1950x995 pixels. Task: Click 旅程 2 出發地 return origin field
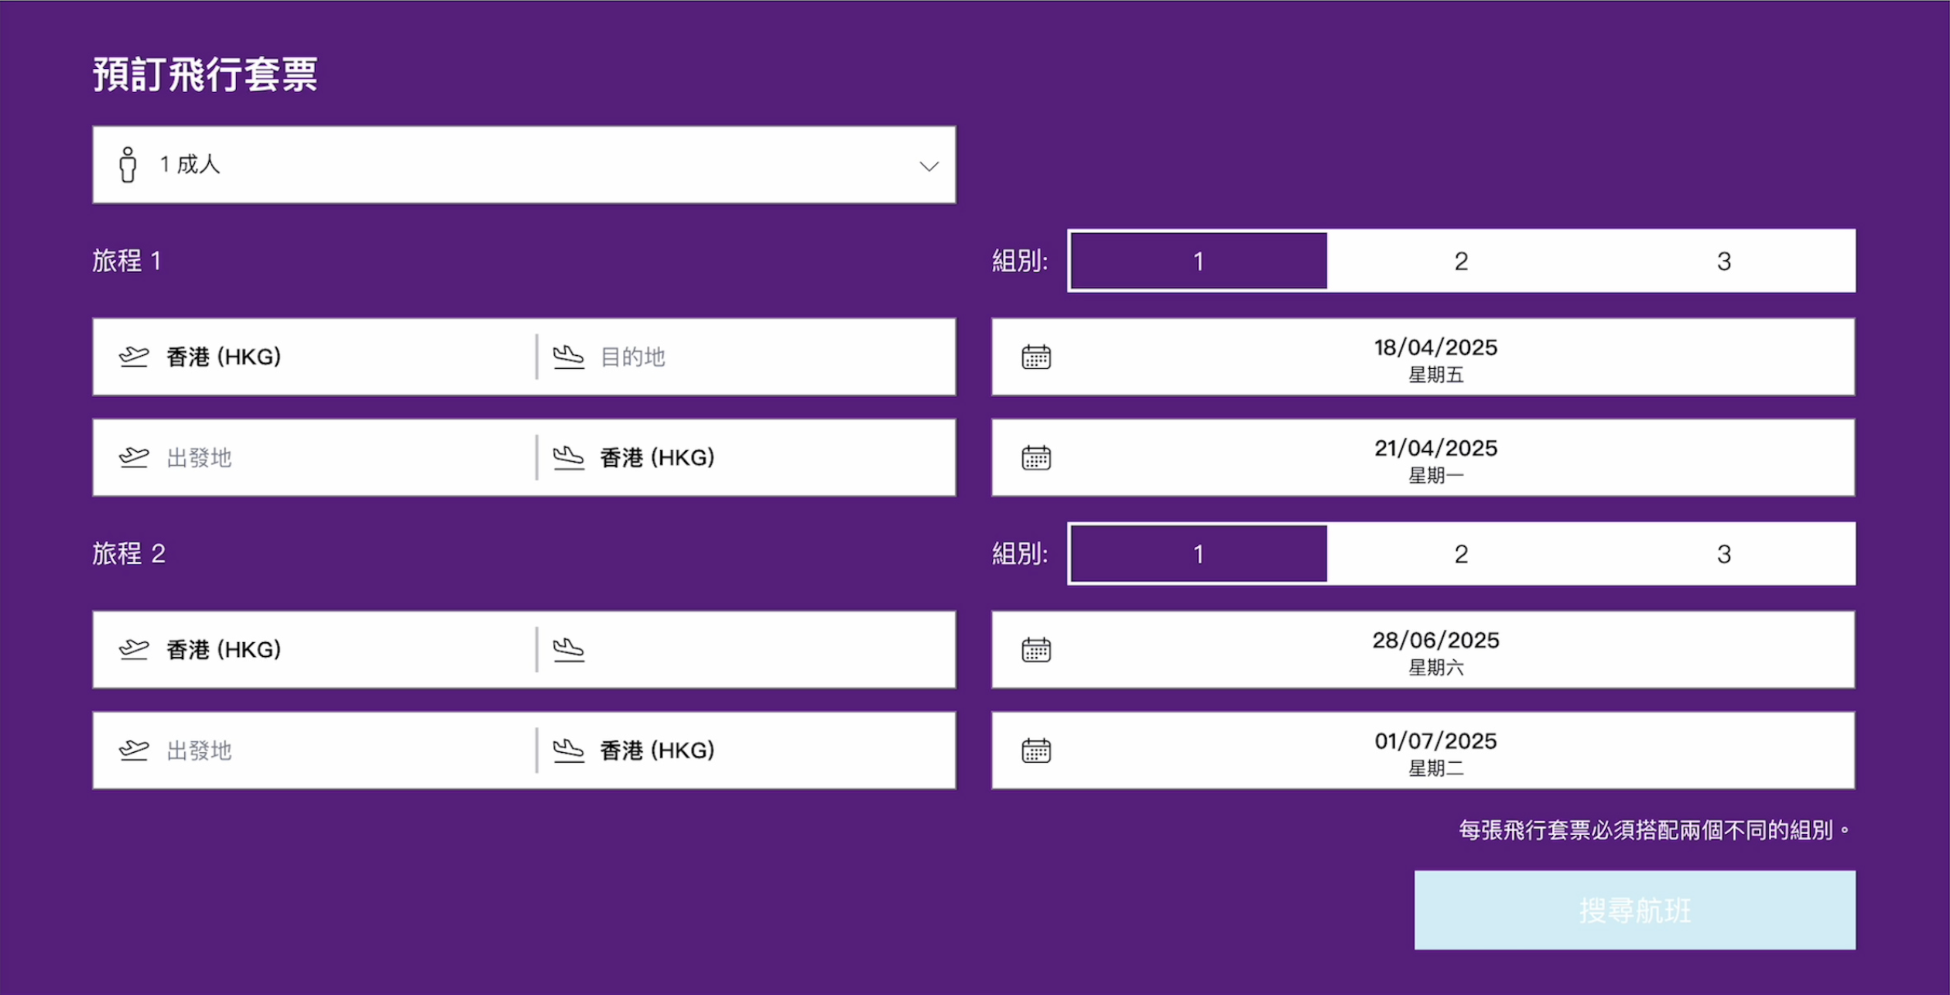(310, 751)
